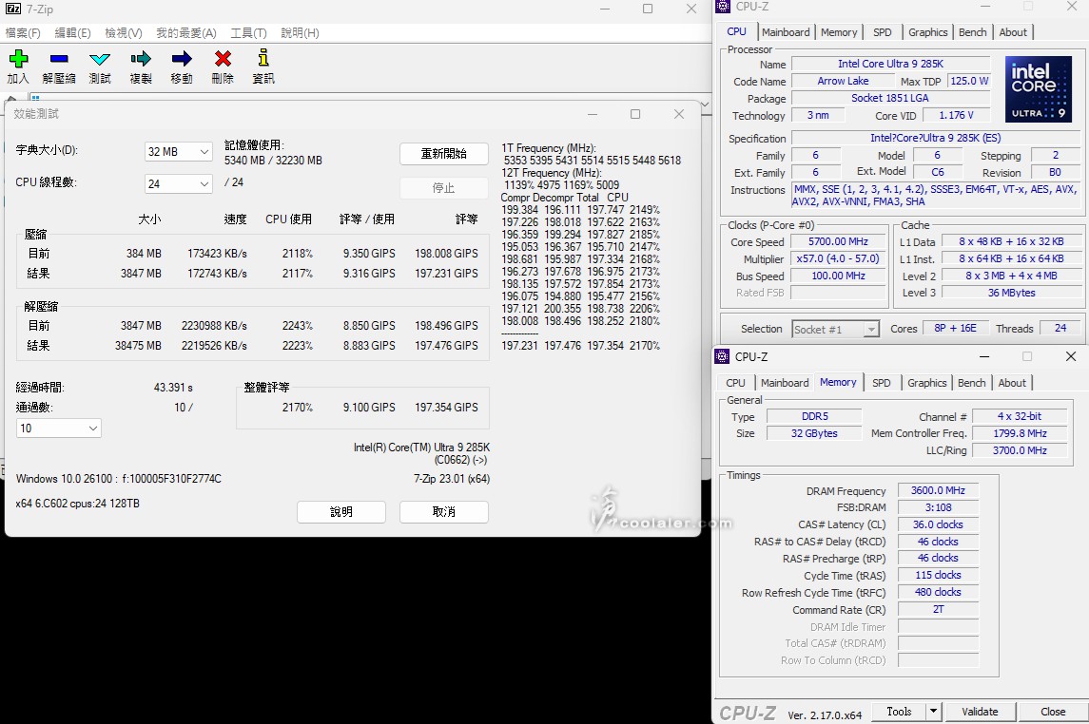Screen dimensions: 1089x724
Task: Open the passes count dropdown showing 10
Action: click(59, 429)
